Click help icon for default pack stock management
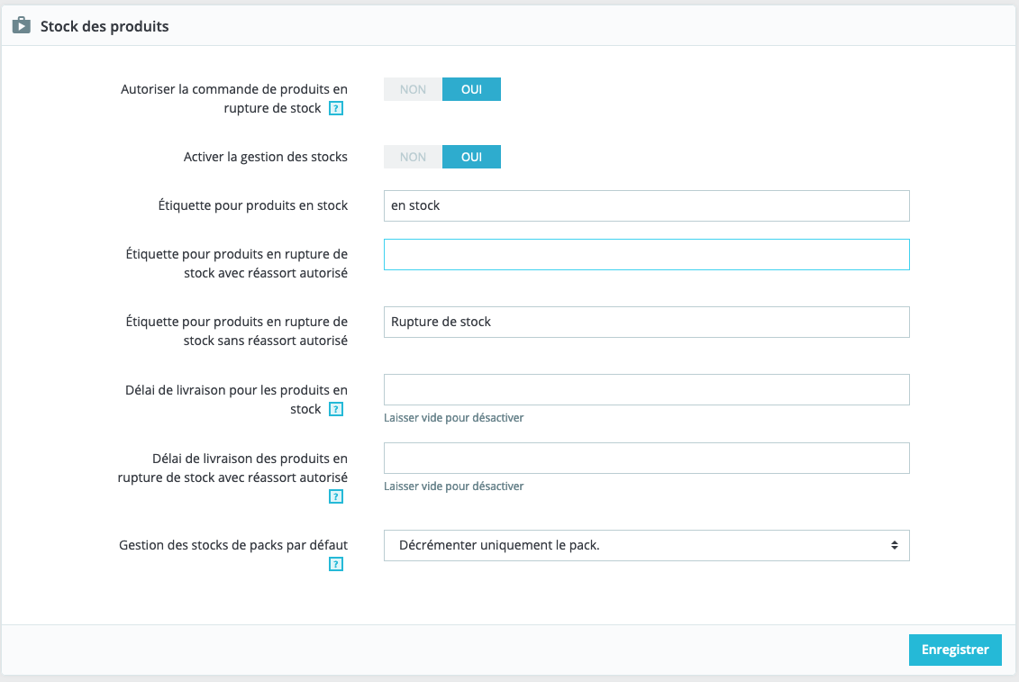This screenshot has height=682, width=1019. pyautogui.click(x=336, y=565)
